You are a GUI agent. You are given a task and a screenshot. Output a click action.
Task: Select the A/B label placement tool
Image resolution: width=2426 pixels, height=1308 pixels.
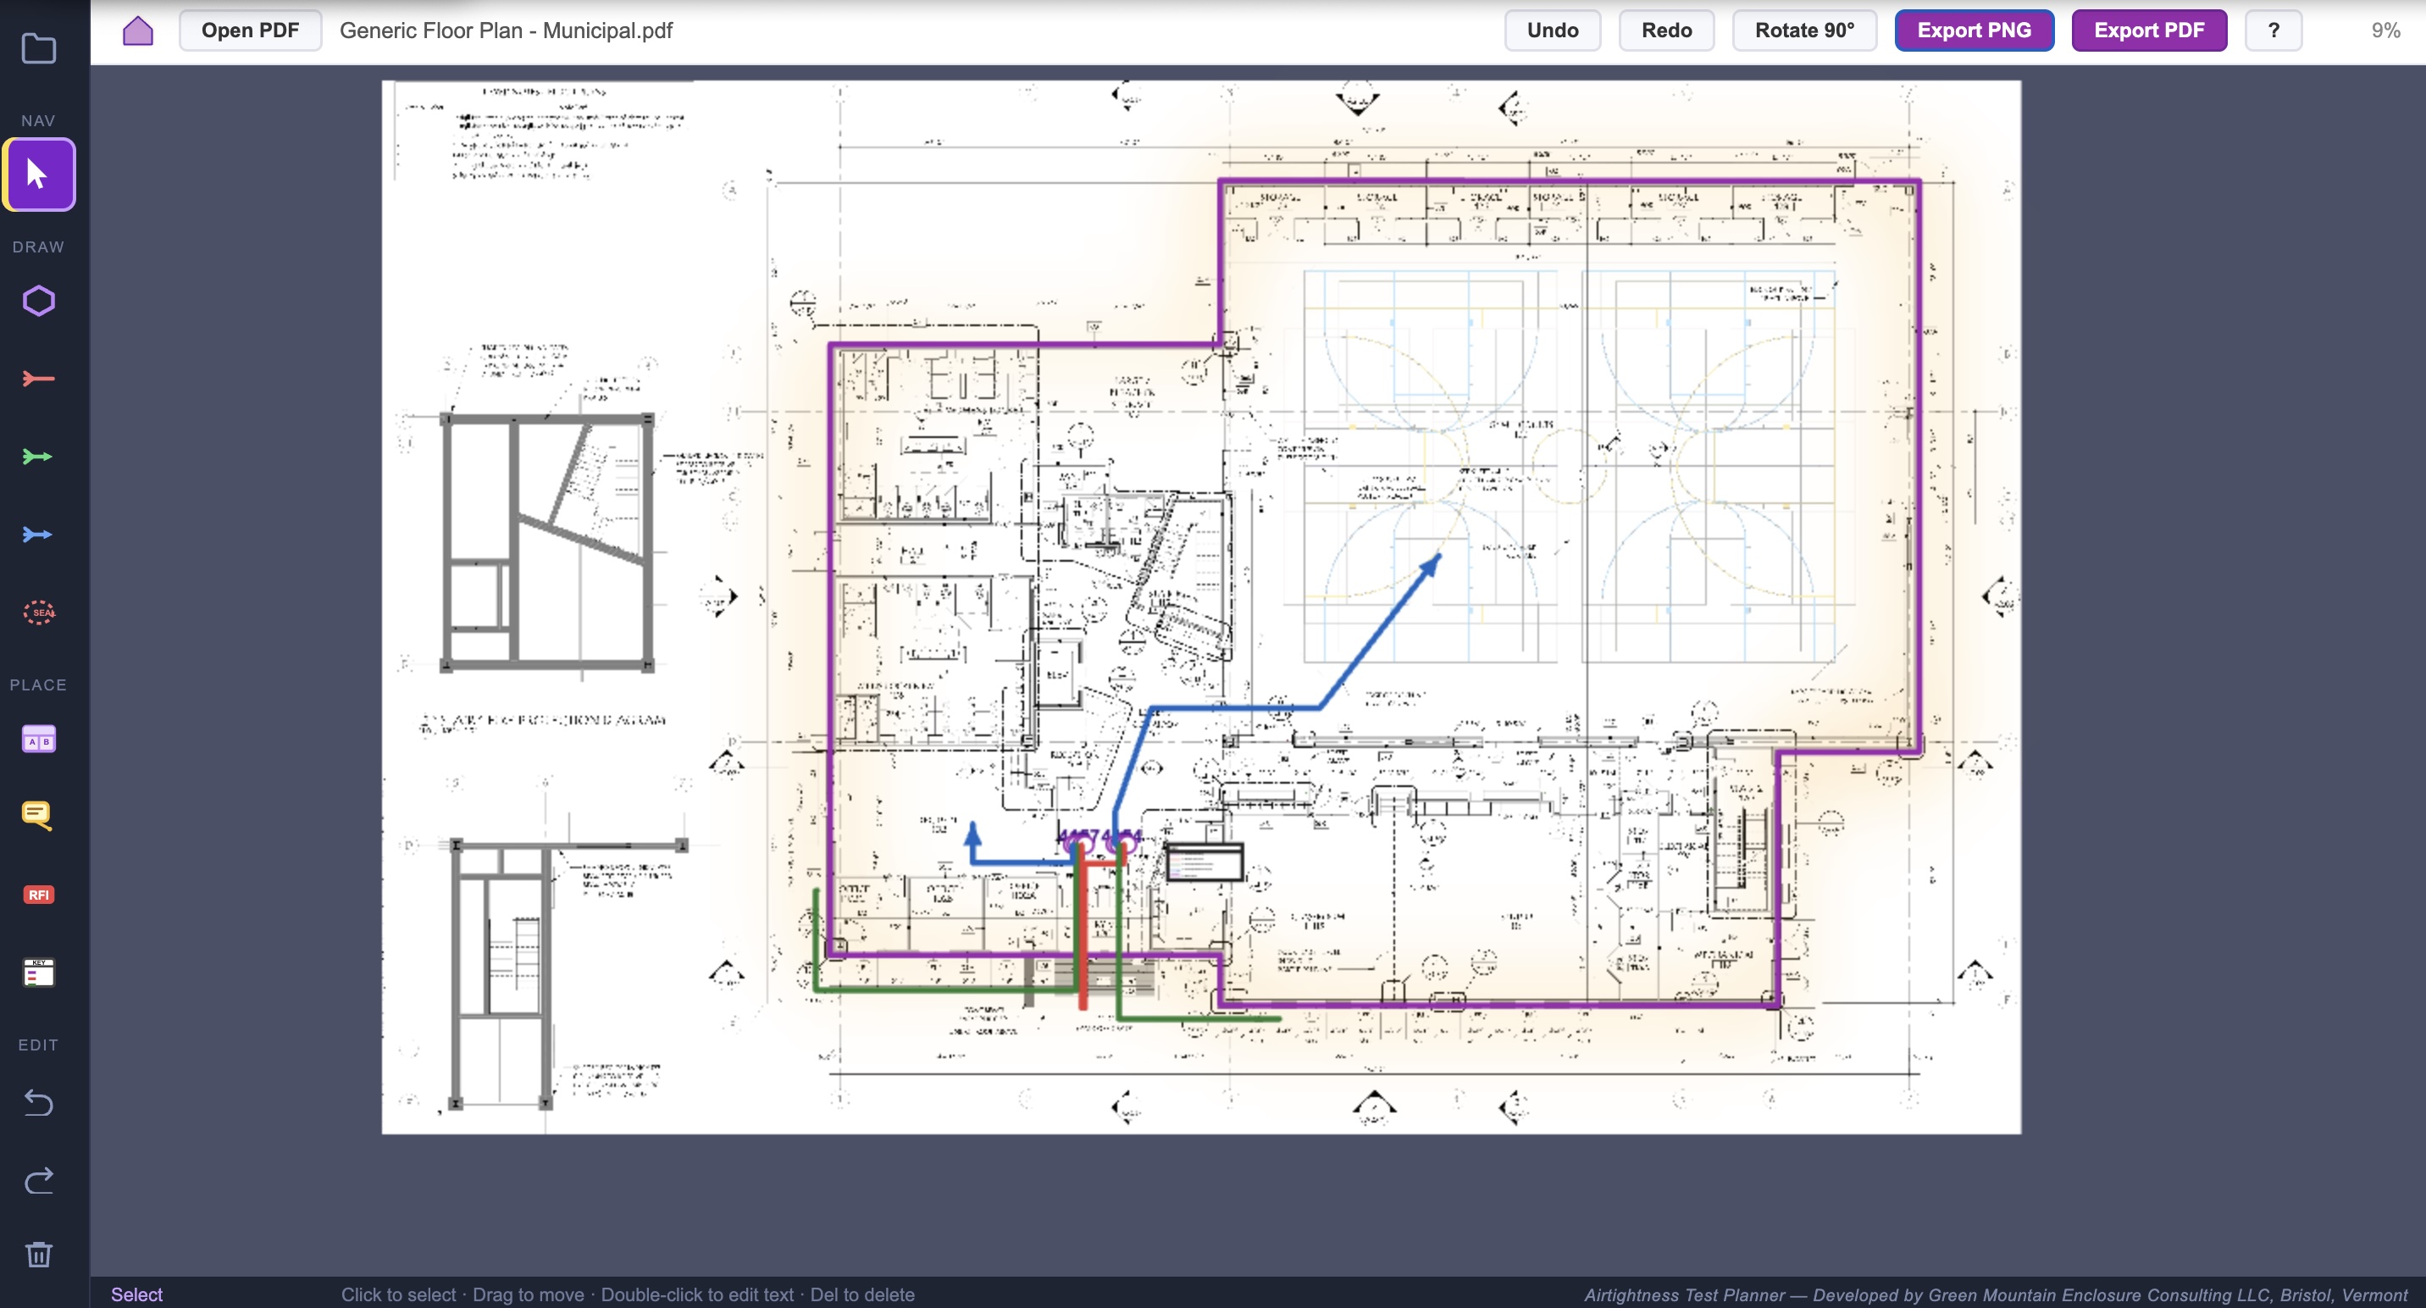click(39, 738)
